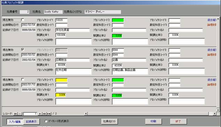Jump to last record navigation button
The image size is (221, 127).
(x=44, y=114)
